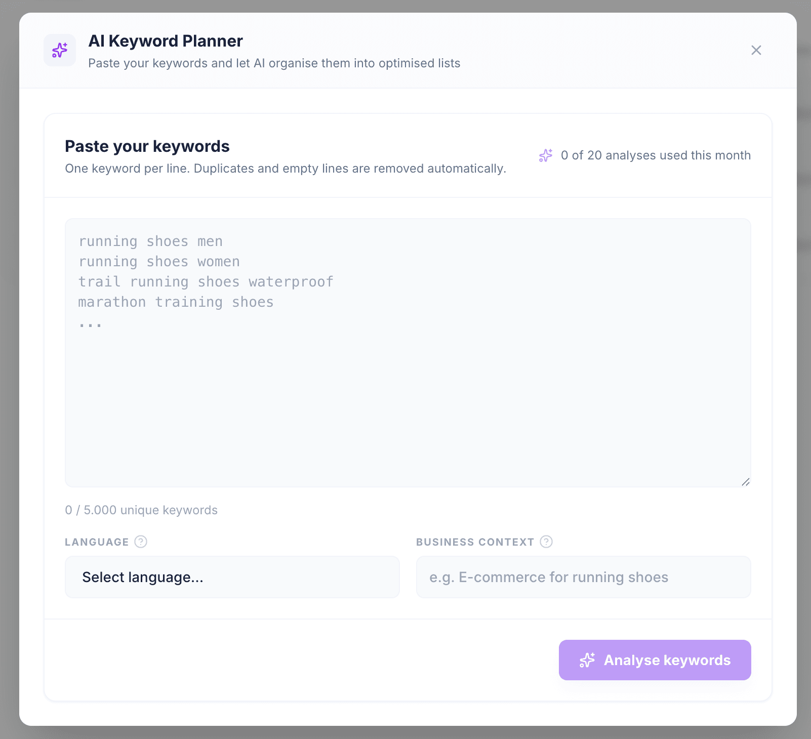Open the BUSINESS CONTEXT help question-mark icon
811x739 pixels.
(546, 542)
